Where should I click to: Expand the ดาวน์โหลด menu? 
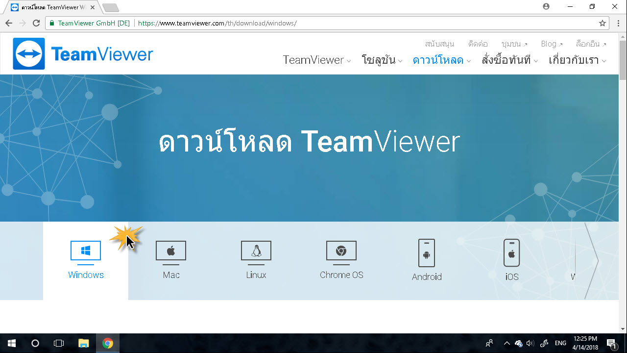pos(442,60)
